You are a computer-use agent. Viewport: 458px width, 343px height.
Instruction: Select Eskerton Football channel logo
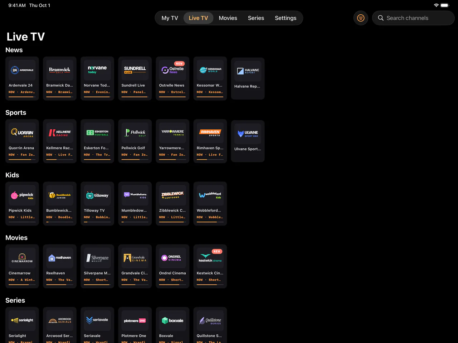(x=97, y=133)
